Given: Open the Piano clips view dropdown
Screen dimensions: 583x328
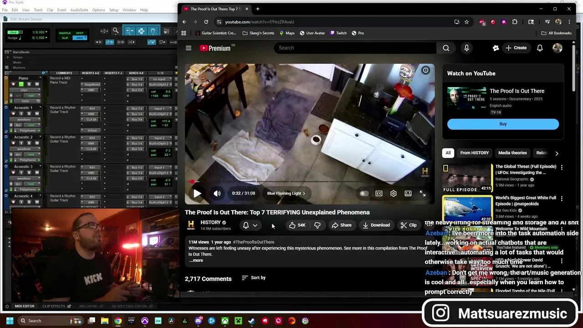Looking at the screenshot, I should [x=25, y=90].
